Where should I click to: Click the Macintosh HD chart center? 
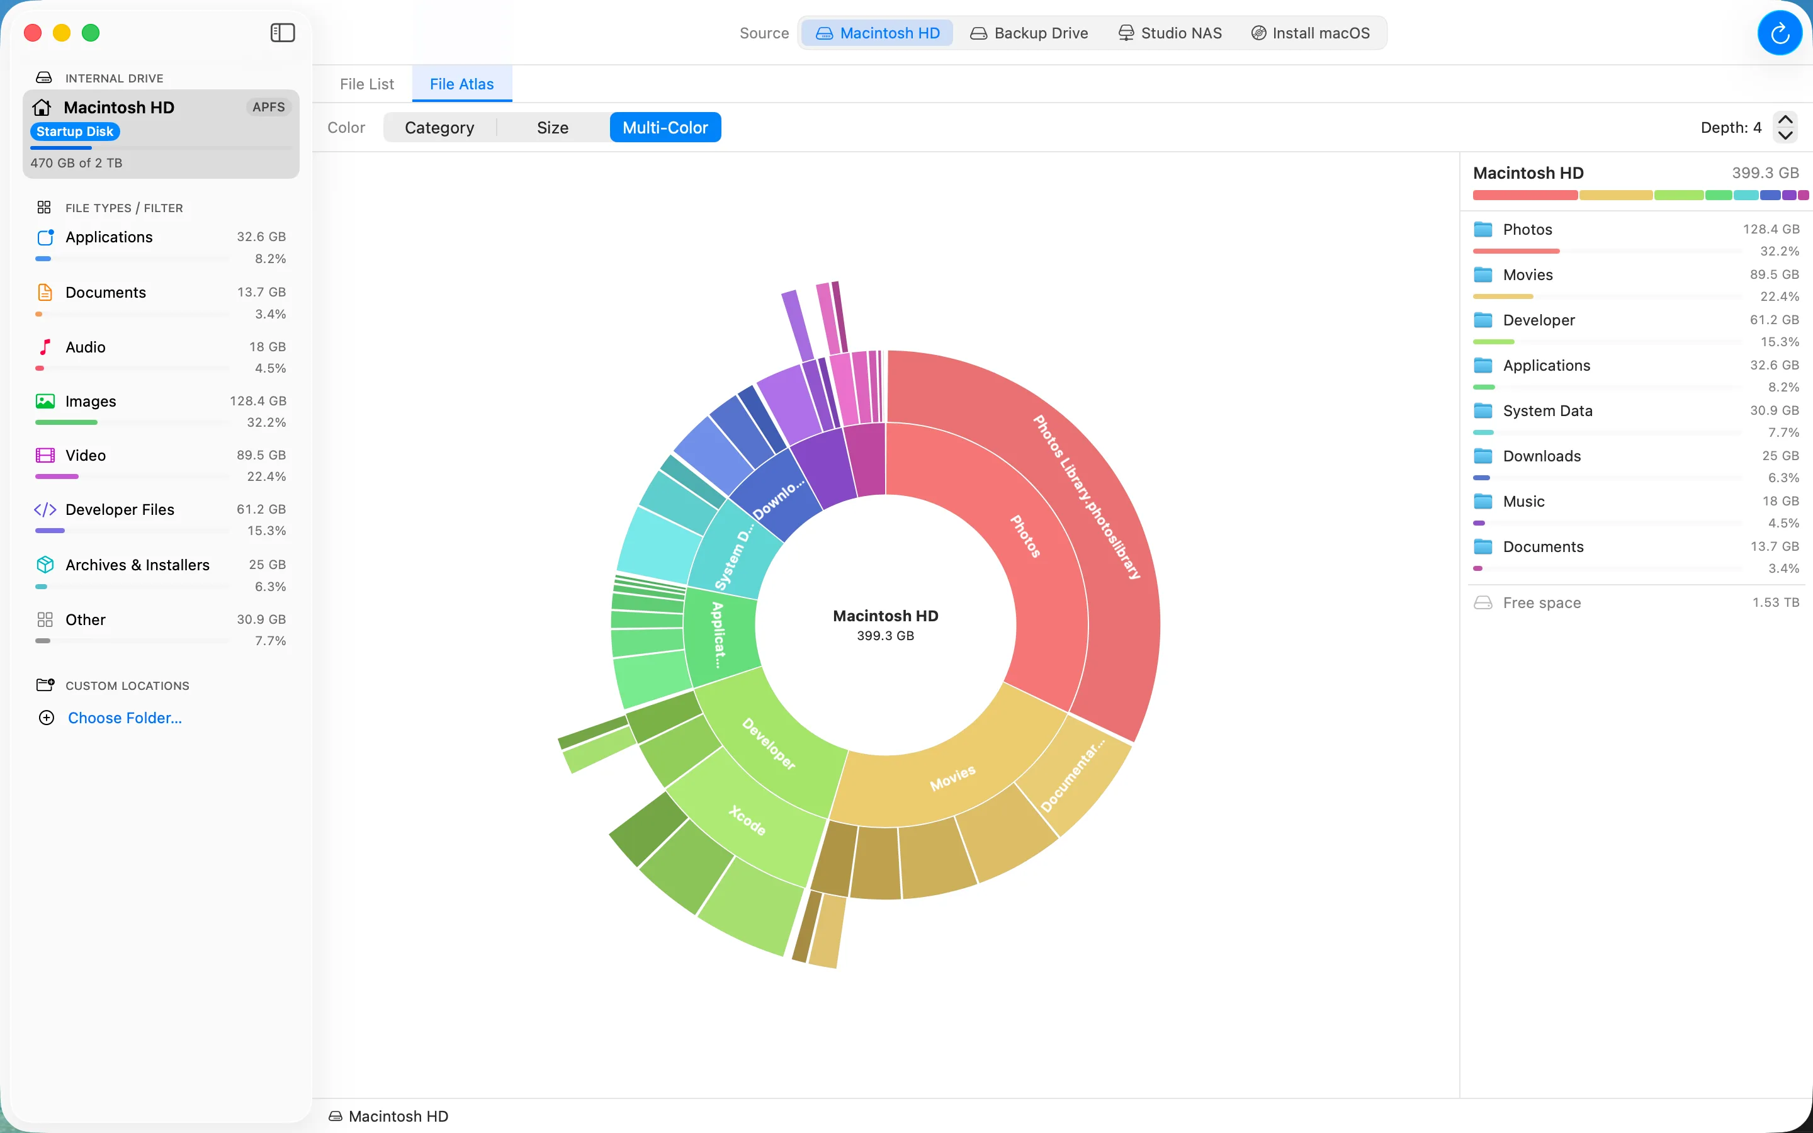886,624
